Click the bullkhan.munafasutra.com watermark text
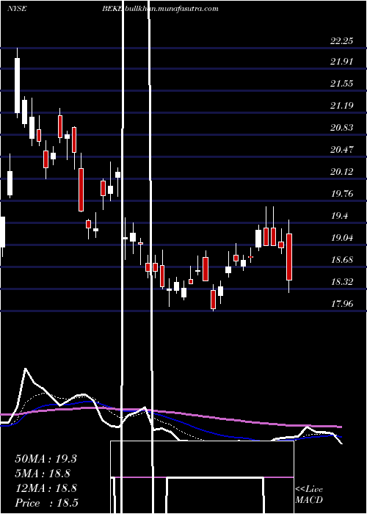This screenshot has height=514, width=367. click(172, 9)
